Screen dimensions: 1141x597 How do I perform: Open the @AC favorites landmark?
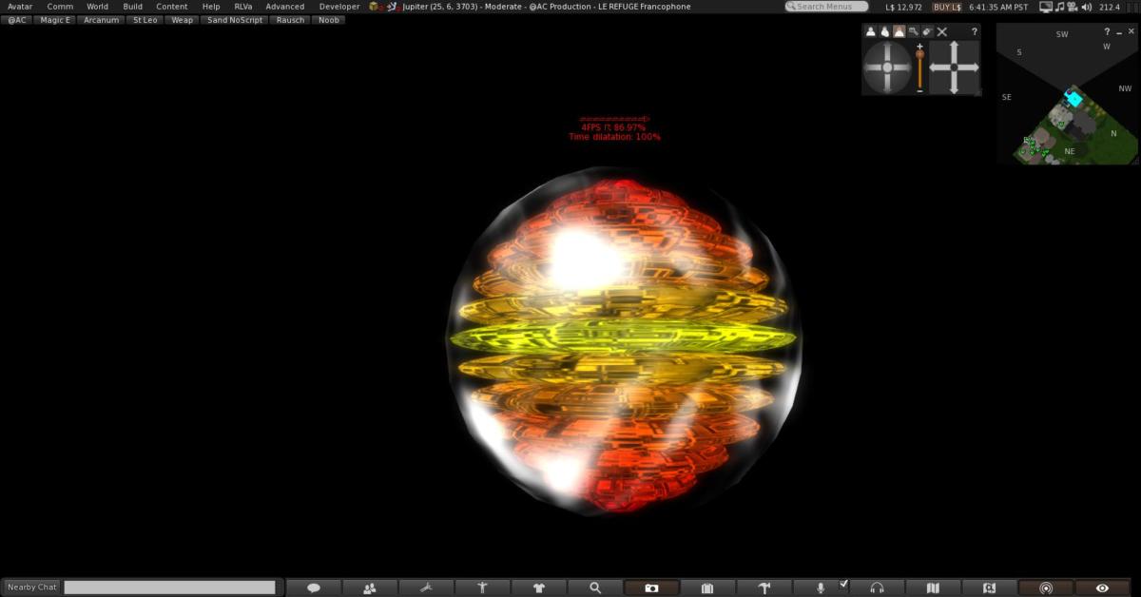17,20
